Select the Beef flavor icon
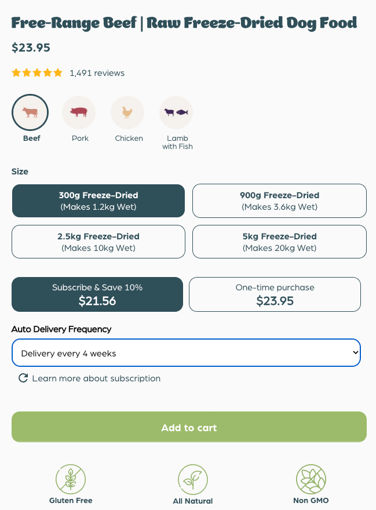Image resolution: width=376 pixels, height=510 pixels. pos(30,112)
